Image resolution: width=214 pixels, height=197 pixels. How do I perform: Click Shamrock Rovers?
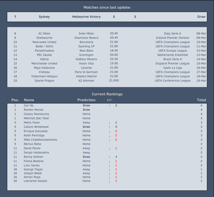86,38
